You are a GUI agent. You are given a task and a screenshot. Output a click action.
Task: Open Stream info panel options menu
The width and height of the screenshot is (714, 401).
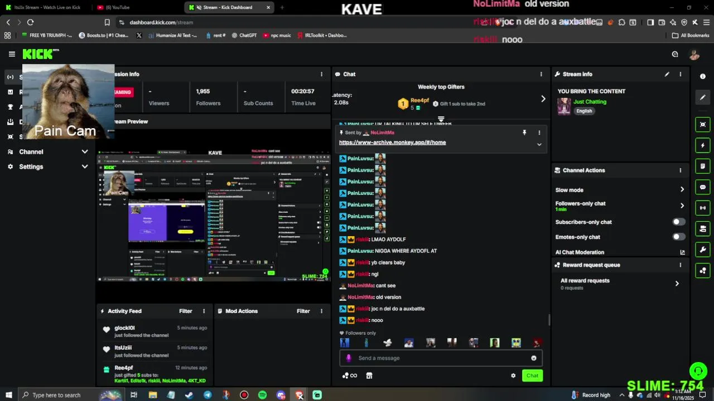tap(680, 74)
